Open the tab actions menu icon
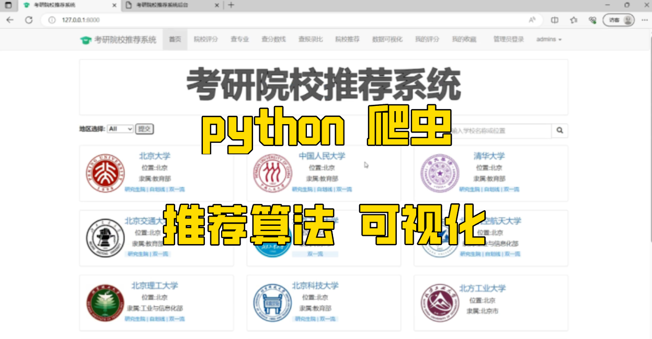This screenshot has width=652, height=339. point(8,5)
